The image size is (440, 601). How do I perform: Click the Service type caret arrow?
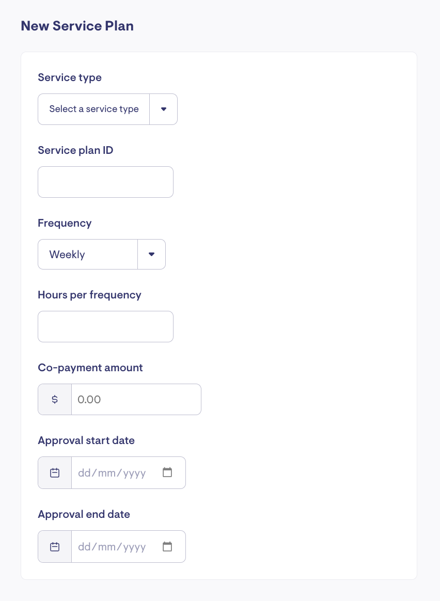(x=164, y=109)
